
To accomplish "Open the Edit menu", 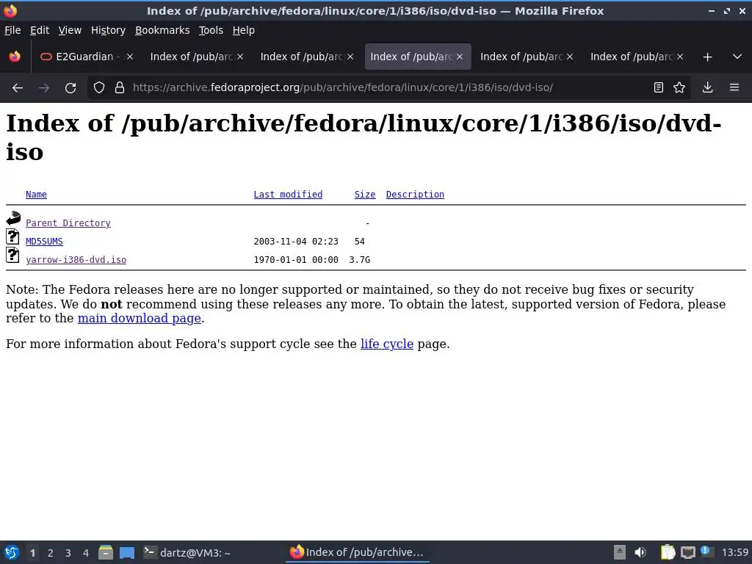I will pos(40,30).
